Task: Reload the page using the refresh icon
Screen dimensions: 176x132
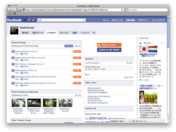Action: click(x=122, y=10)
